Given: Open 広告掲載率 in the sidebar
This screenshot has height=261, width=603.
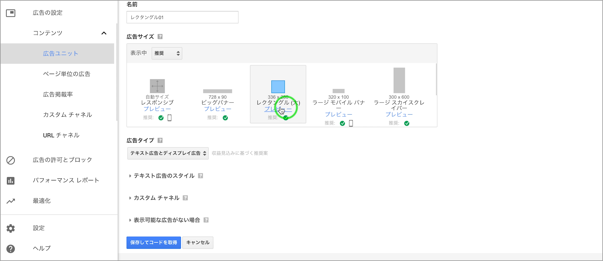Looking at the screenshot, I should click(58, 94).
